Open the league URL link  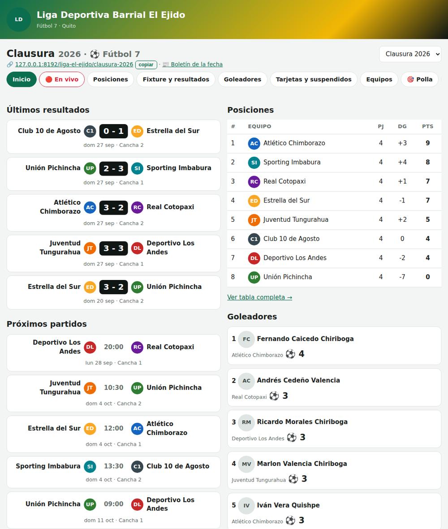[x=74, y=65]
